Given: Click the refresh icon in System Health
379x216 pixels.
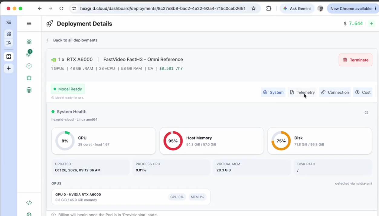Looking at the screenshot, I should (x=366, y=113).
